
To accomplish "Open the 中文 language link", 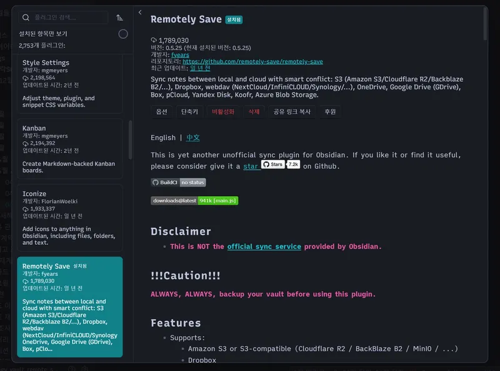I will click(x=192, y=137).
